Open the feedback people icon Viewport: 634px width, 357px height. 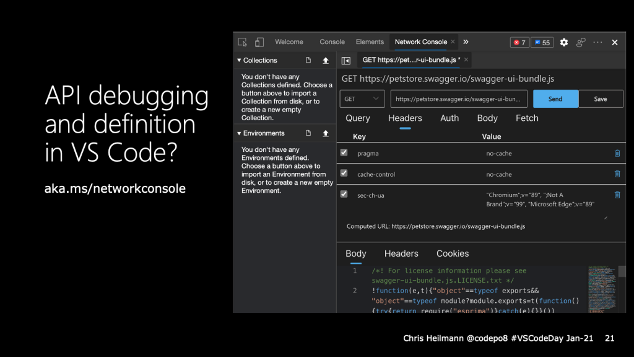pos(581,42)
